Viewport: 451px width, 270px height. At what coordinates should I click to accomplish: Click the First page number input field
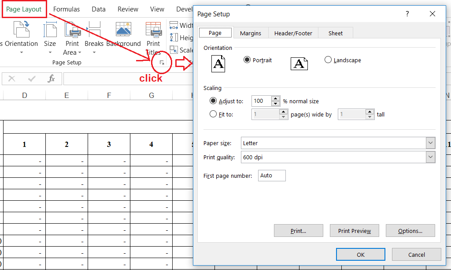click(x=272, y=175)
